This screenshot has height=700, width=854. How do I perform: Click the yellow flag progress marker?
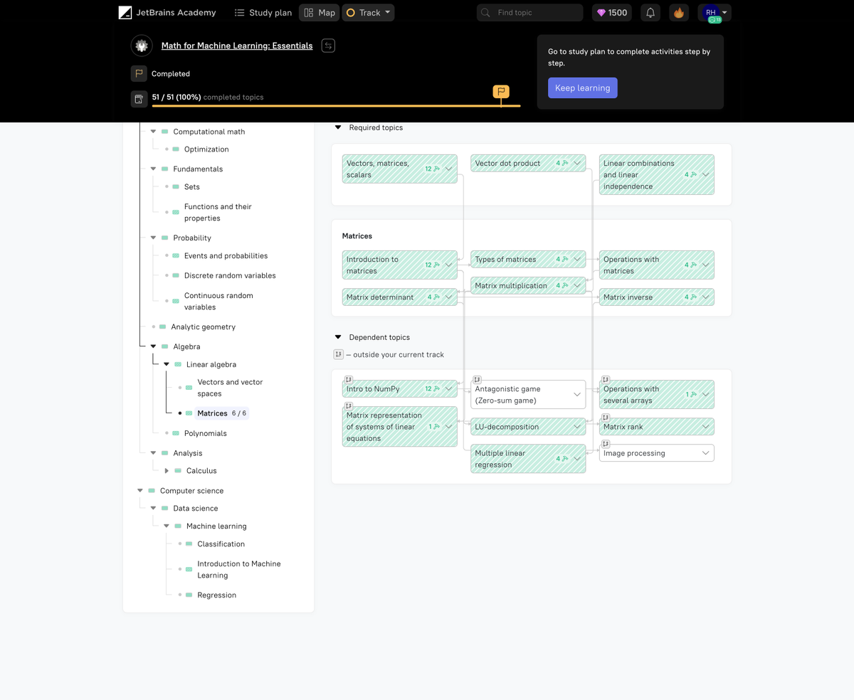tap(501, 91)
